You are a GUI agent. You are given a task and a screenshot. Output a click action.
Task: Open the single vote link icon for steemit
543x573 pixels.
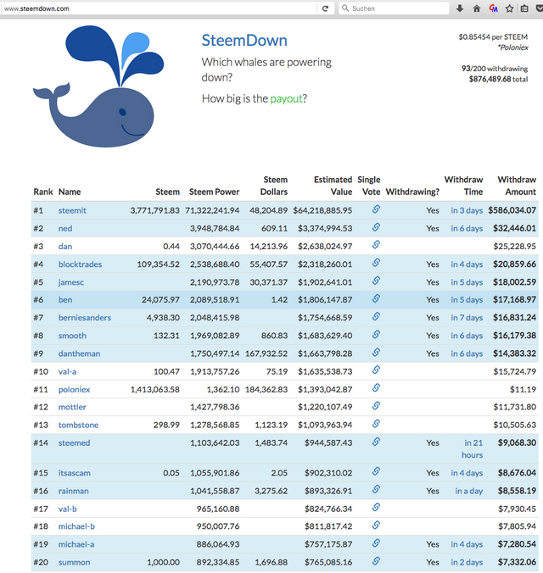tap(376, 209)
